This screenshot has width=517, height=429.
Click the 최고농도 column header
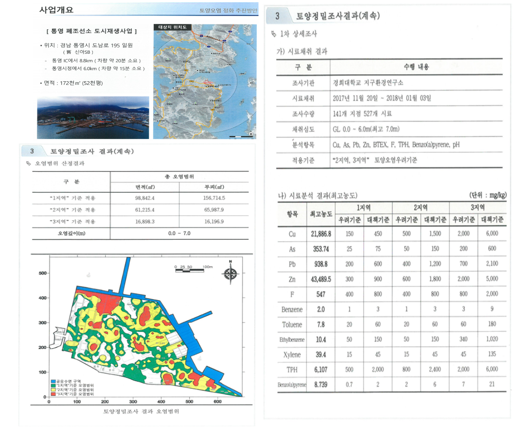tap(321, 214)
